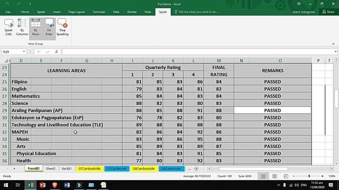Open the Insert ribbon tab

tap(57, 12)
